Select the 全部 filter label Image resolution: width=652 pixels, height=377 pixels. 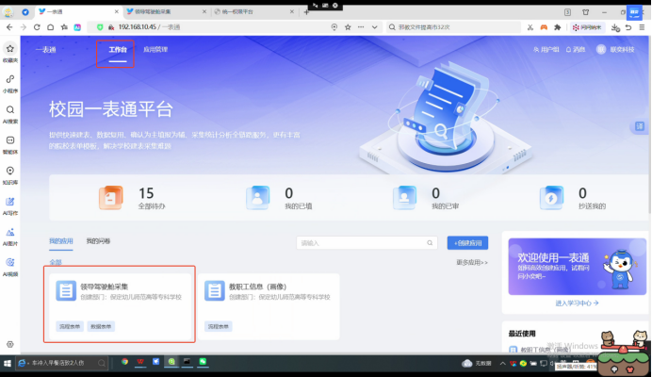(56, 262)
